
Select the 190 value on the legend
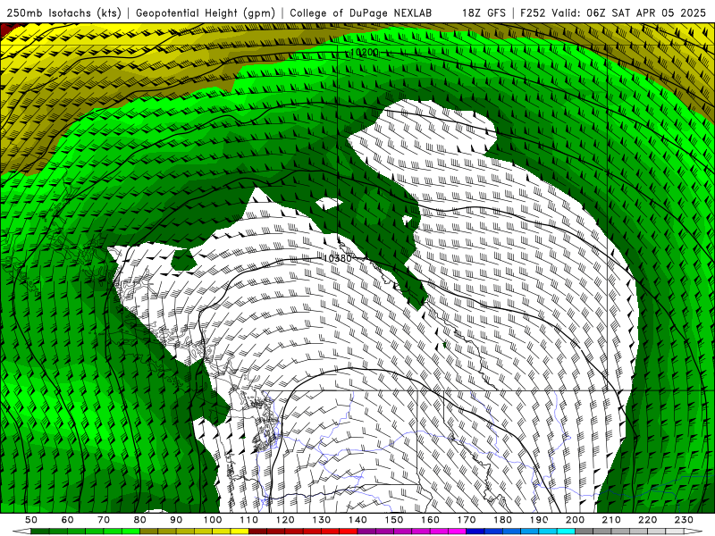point(539,520)
